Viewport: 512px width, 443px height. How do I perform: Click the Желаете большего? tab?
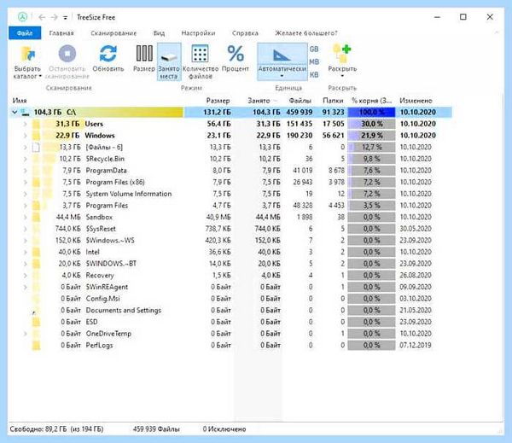coord(306,33)
